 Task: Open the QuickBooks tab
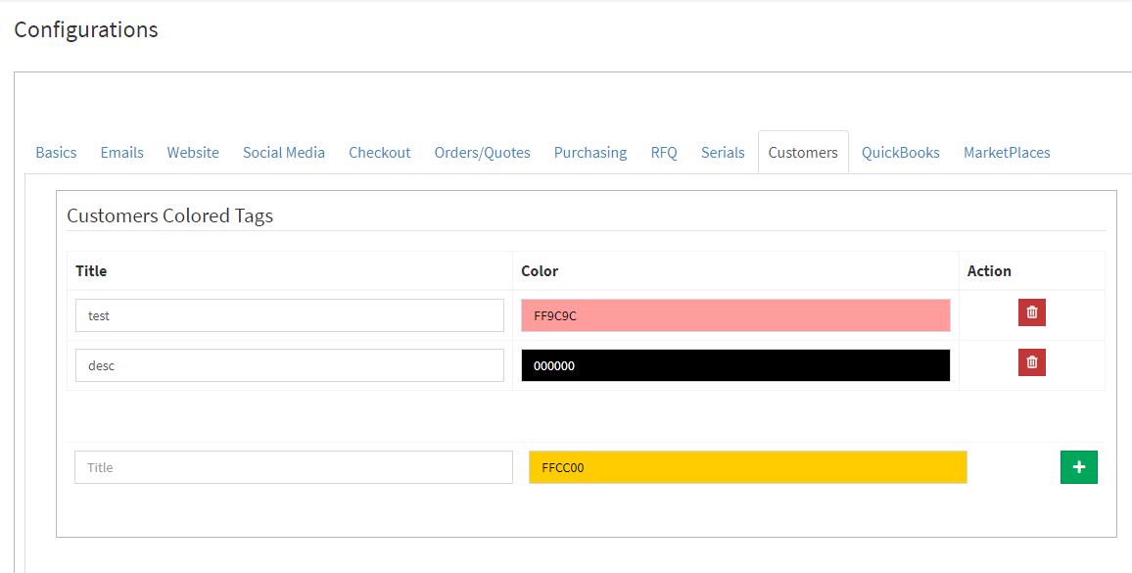900,153
